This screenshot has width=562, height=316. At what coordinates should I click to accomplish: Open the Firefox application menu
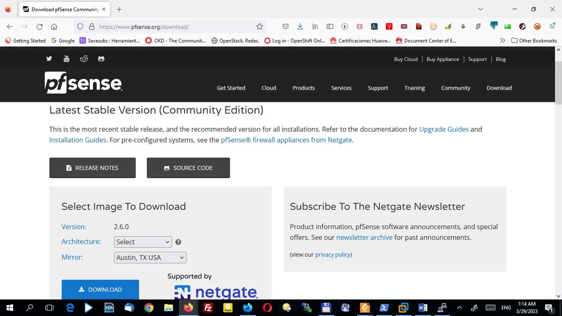point(552,27)
